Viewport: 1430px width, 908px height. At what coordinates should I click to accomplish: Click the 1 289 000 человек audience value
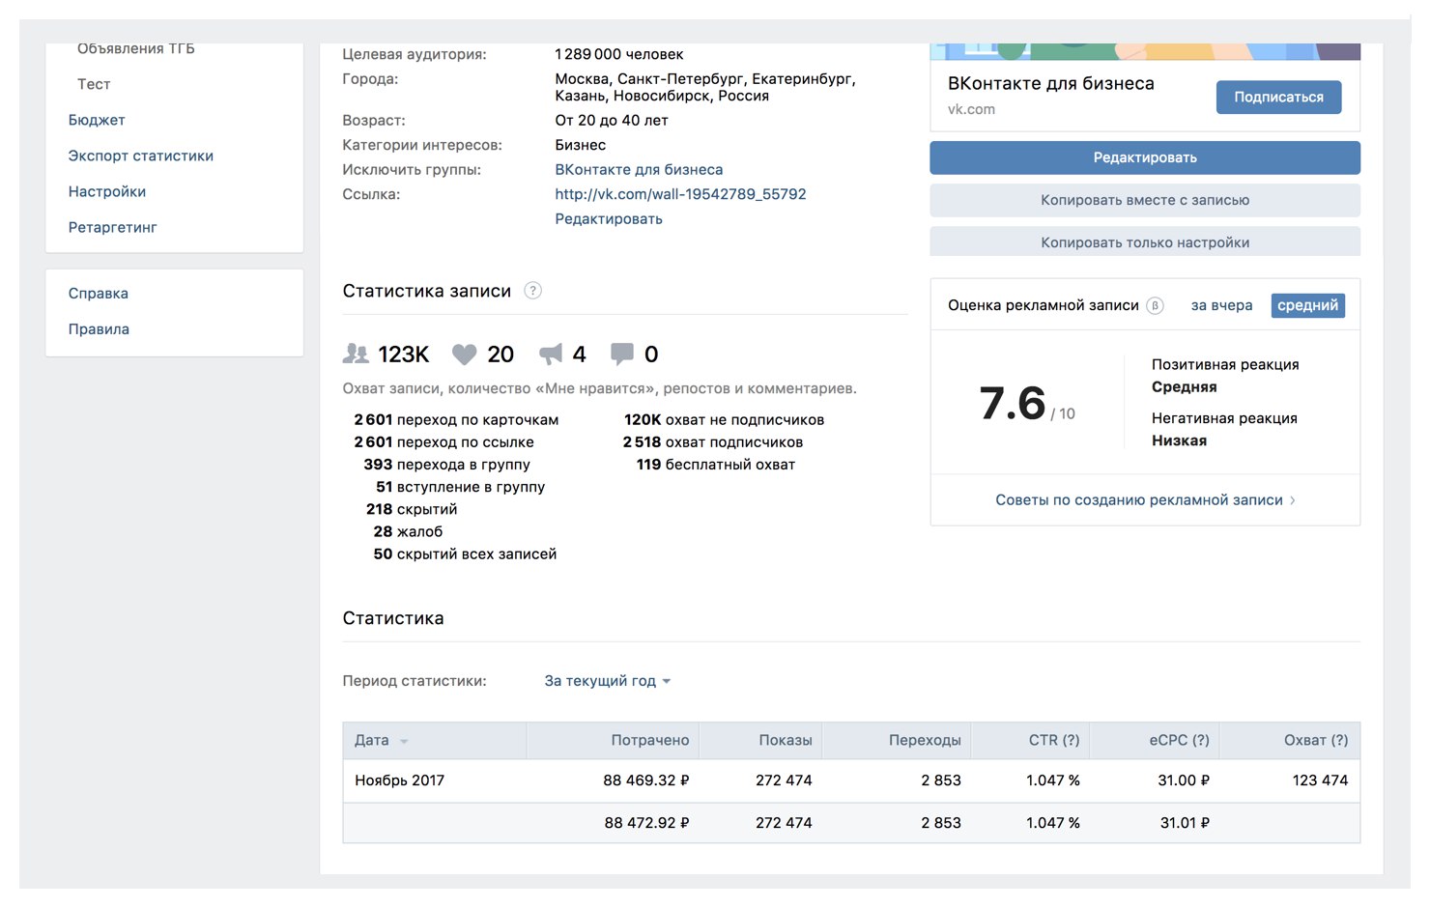tap(618, 54)
